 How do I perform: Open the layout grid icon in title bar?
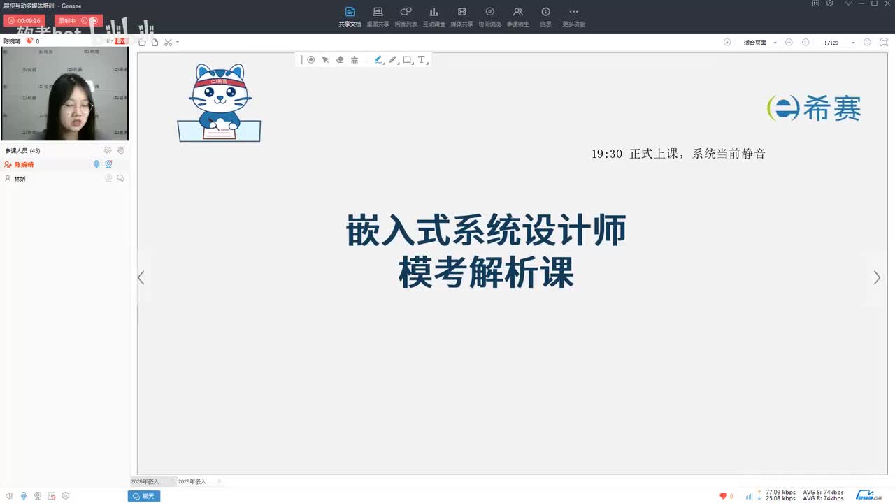[x=815, y=3]
